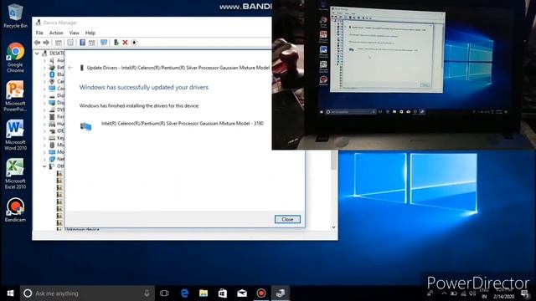Select the Audio speaker category icon
The height and width of the screenshot is (301, 536).
pyautogui.click(x=52, y=60)
